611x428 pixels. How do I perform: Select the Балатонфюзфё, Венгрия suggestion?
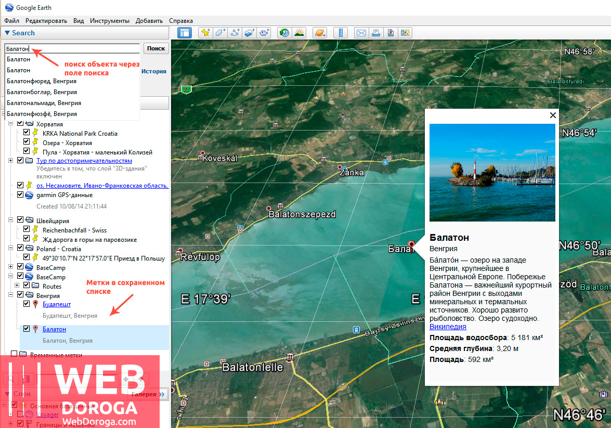(x=72, y=114)
